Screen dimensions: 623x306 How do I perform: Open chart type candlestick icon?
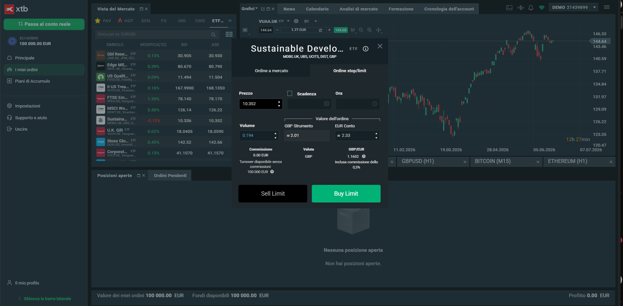352,30
